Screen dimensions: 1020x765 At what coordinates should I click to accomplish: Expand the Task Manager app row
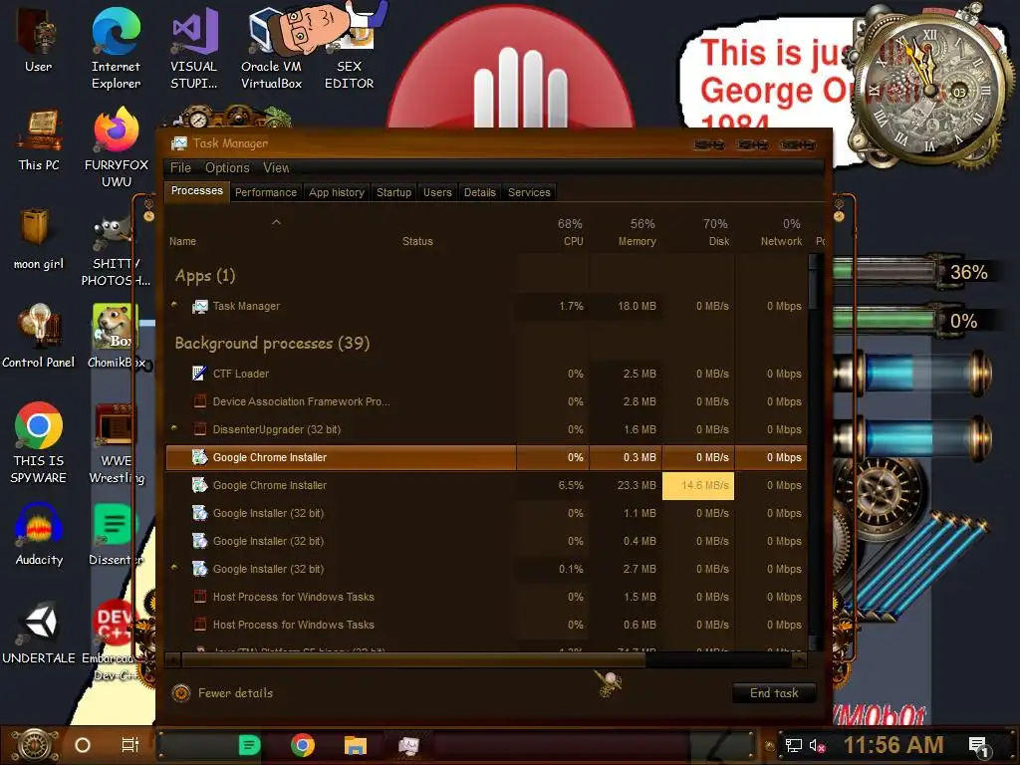(x=173, y=304)
